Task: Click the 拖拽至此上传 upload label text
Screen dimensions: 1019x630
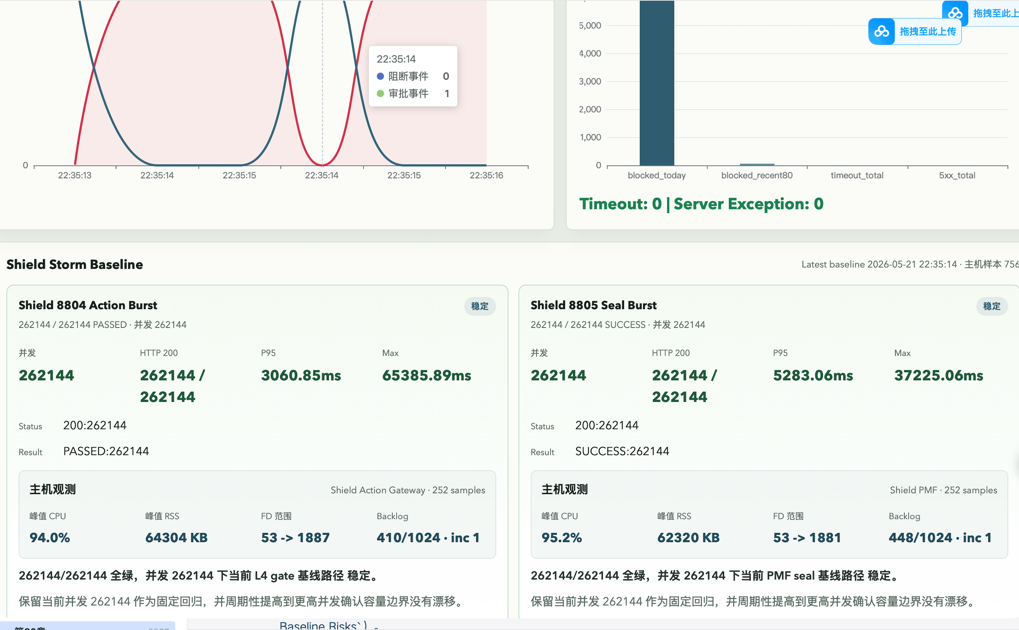Action: point(928,31)
